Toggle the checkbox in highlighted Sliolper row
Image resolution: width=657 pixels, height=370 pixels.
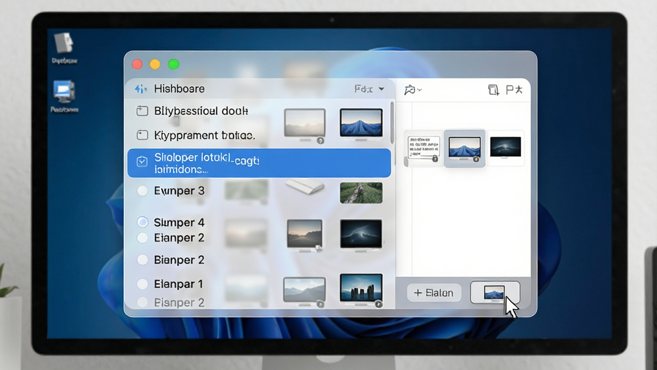coord(142,161)
